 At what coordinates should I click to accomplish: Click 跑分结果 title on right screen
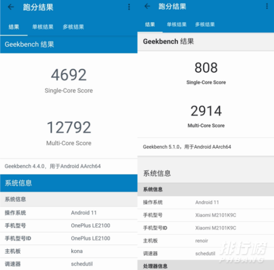pyautogui.click(x=172, y=6)
